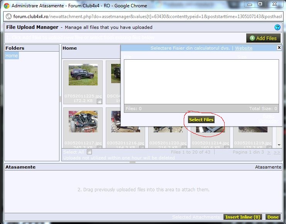This screenshot has height=224, width=286.
Task: Click the 'Files 1 to 20 of 43' text
Action: coord(190,152)
